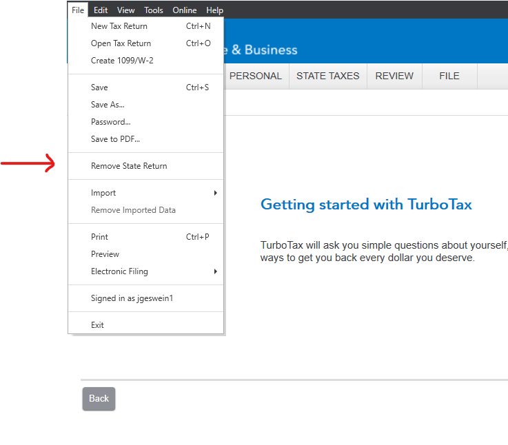
Task: Open the FILE navigation tab
Action: coord(449,76)
